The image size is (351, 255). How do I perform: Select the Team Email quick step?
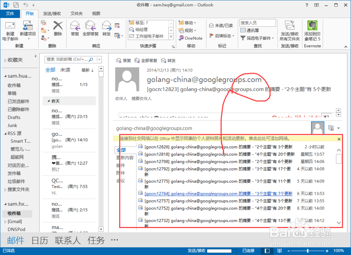point(148,36)
